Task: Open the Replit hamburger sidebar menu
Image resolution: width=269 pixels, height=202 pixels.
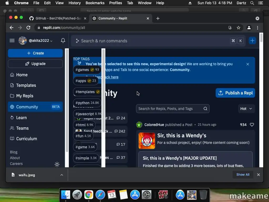Action: pyautogui.click(x=12, y=41)
